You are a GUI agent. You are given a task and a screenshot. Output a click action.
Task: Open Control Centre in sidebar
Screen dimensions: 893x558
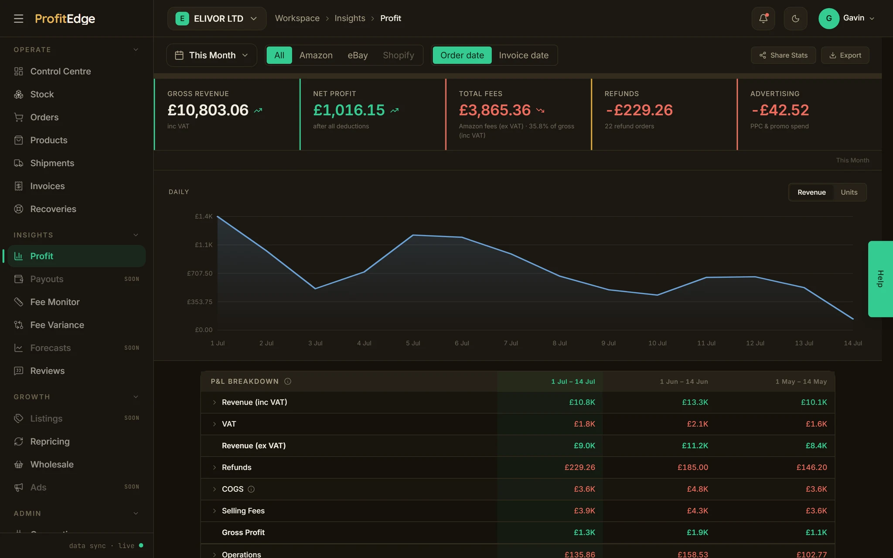77,71
